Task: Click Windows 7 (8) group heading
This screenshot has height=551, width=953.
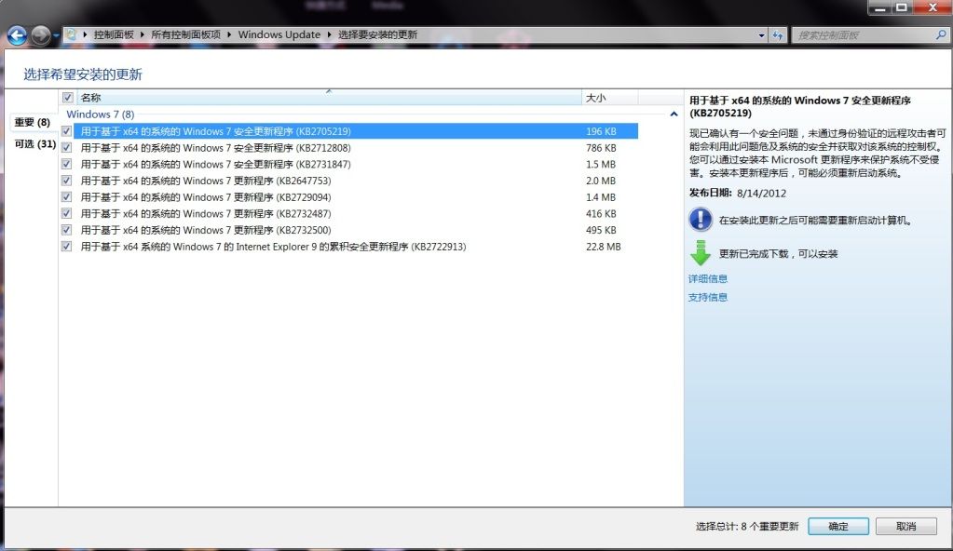Action: [101, 114]
